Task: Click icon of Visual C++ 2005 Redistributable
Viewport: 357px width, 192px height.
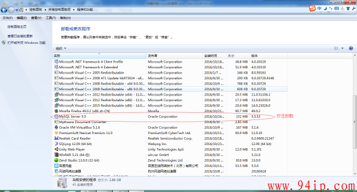Action: coord(56,73)
